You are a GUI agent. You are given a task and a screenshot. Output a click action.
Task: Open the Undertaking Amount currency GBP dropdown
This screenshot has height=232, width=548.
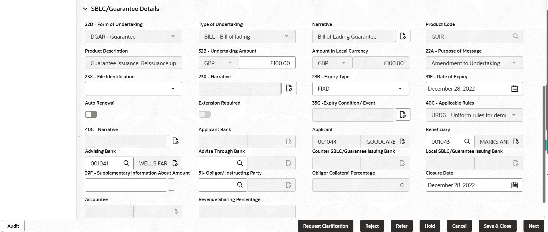click(218, 63)
